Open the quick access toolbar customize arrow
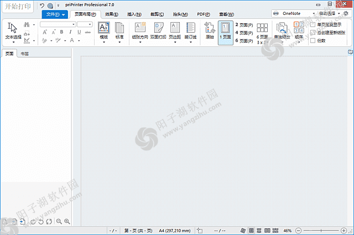This screenshot has width=354, height=235. [x=58, y=6]
